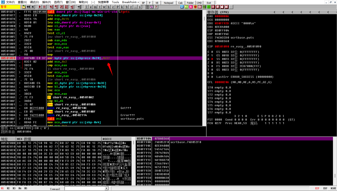Open help with the red question mark icon
The width and height of the screenshot is (337, 191).
(156, 7)
